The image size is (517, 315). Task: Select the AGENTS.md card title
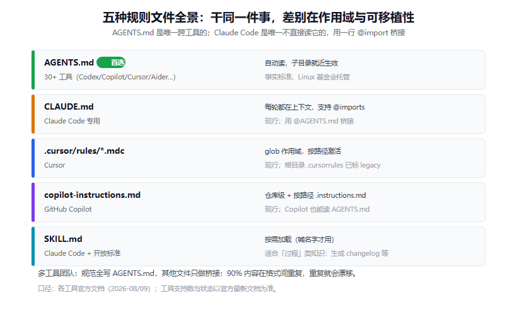(x=69, y=62)
